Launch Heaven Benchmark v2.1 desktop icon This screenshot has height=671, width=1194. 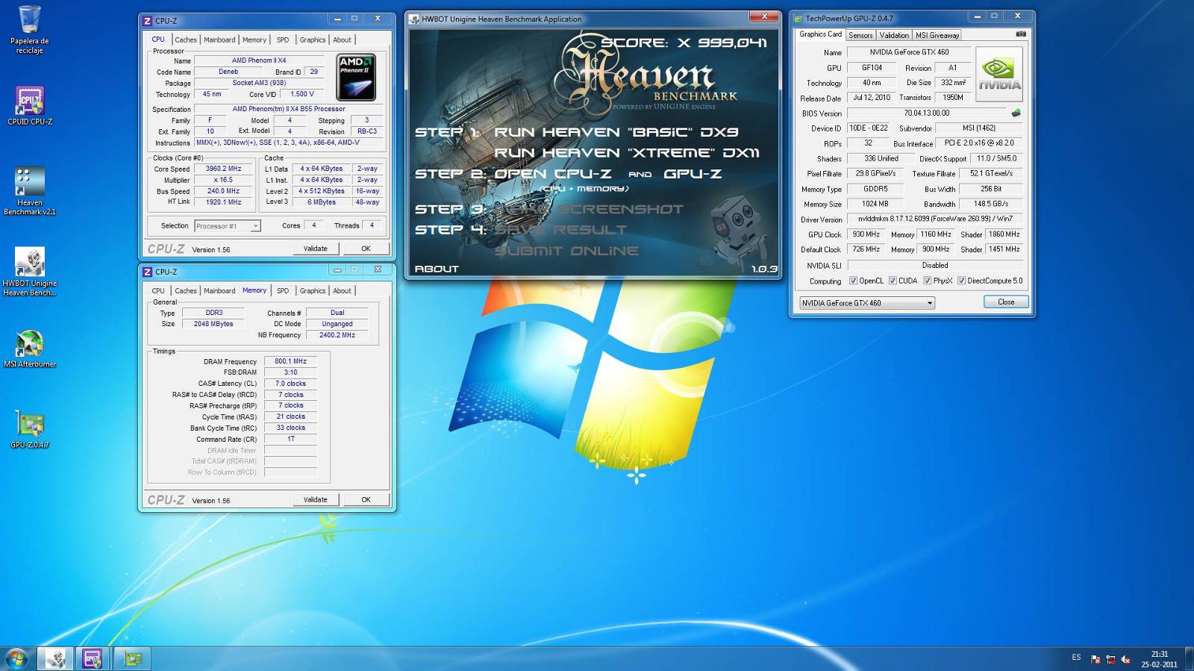pyautogui.click(x=30, y=191)
